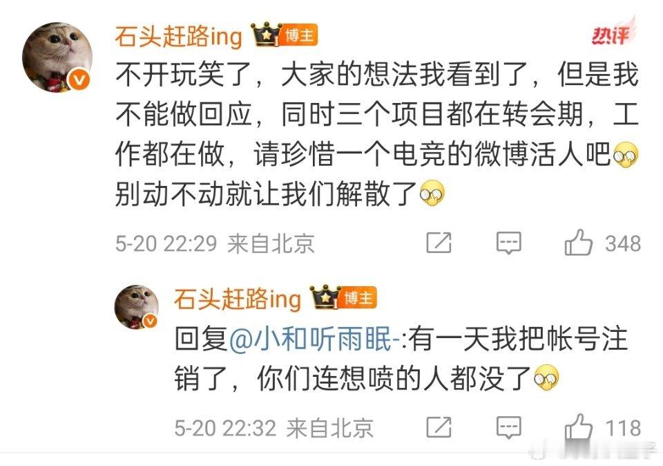The width and height of the screenshot is (663, 466).
Task: Click the 118 like count
Action: point(623,429)
